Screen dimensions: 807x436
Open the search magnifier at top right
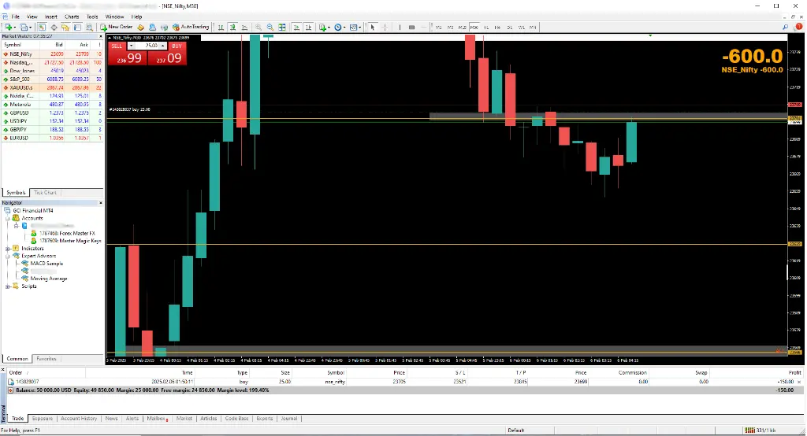(786, 27)
